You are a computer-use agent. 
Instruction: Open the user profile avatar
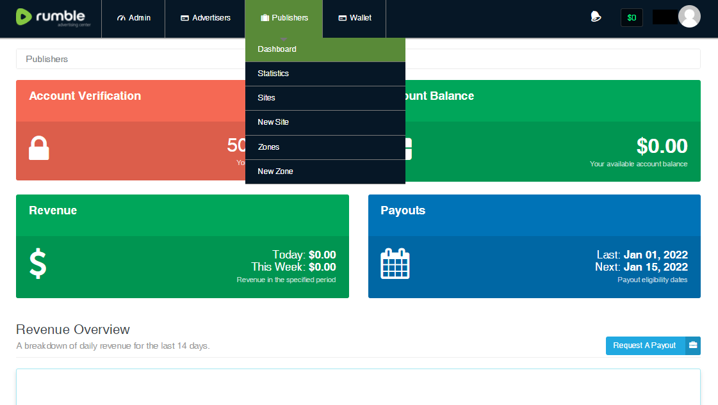click(x=690, y=17)
